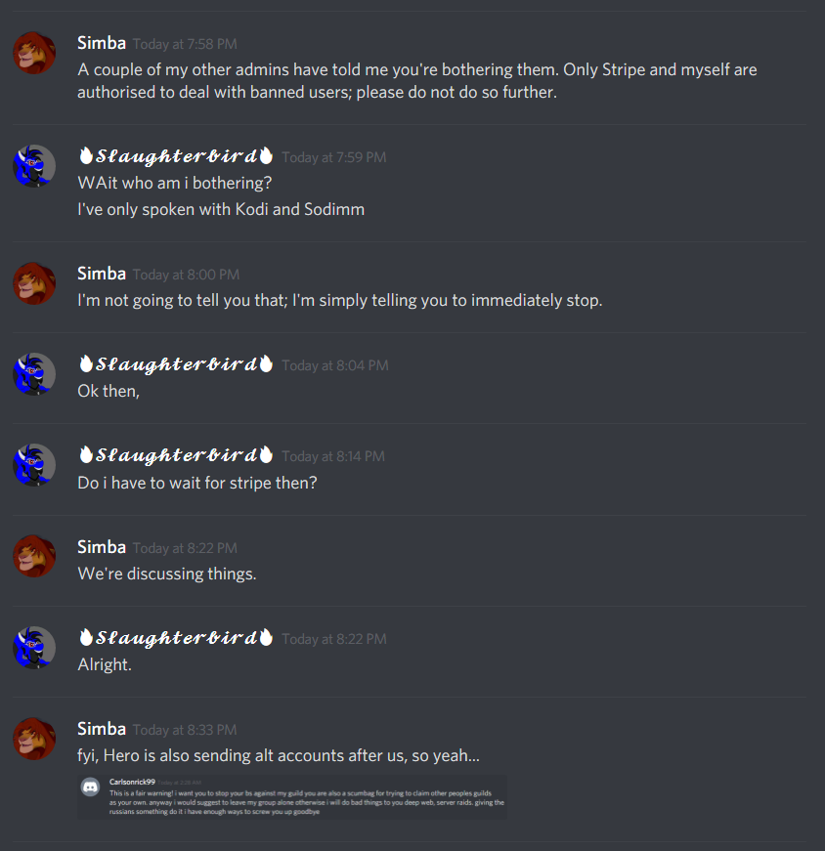The height and width of the screenshot is (851, 825).
Task: Open the attached Carlsonrick99 screenshot image
Action: [291, 797]
